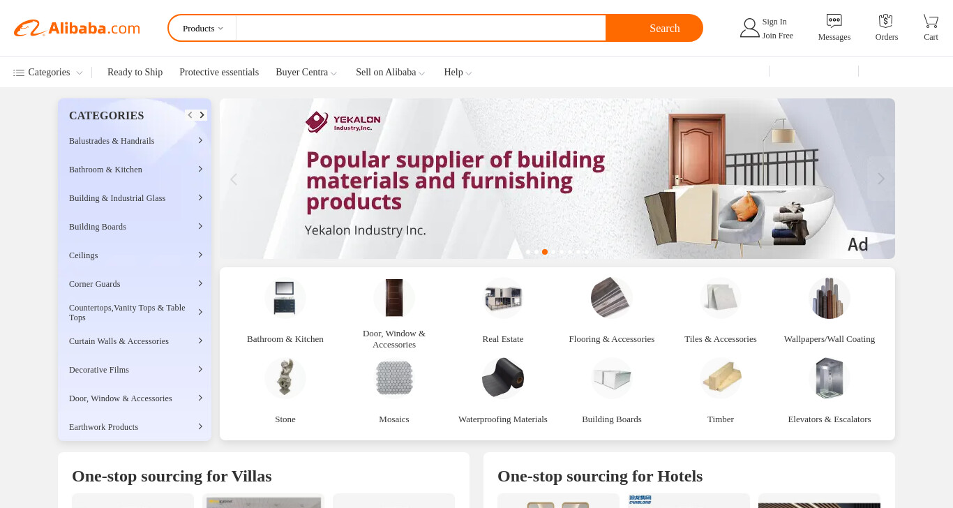Viewport: 953px width, 508px height.
Task: Open the Orders icon
Action: point(886,21)
